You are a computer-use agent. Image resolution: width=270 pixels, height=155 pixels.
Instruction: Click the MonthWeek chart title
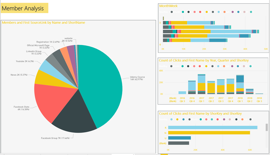click(x=168, y=6)
